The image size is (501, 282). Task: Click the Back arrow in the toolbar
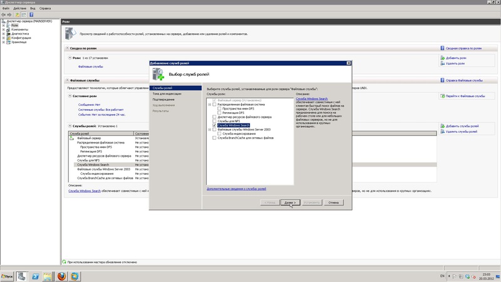click(x=4, y=14)
